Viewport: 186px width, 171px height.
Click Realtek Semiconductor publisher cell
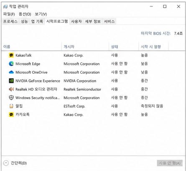[x=82, y=89]
